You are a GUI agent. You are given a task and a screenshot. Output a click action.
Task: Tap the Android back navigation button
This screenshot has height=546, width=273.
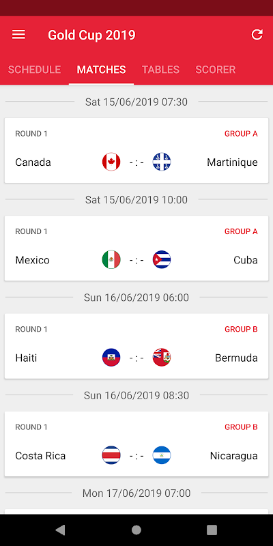60,530
